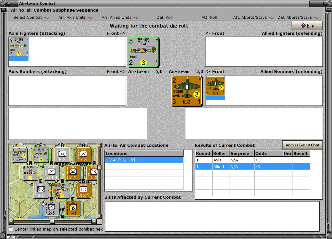332x239 pixels.
Task: Click the Round column header
Action: pyautogui.click(x=204, y=153)
